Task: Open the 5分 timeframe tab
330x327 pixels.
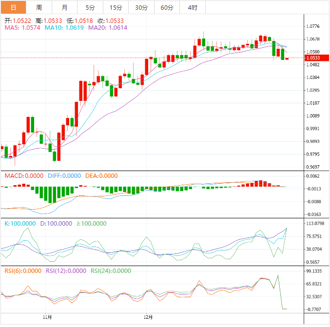Action: pos(90,7)
